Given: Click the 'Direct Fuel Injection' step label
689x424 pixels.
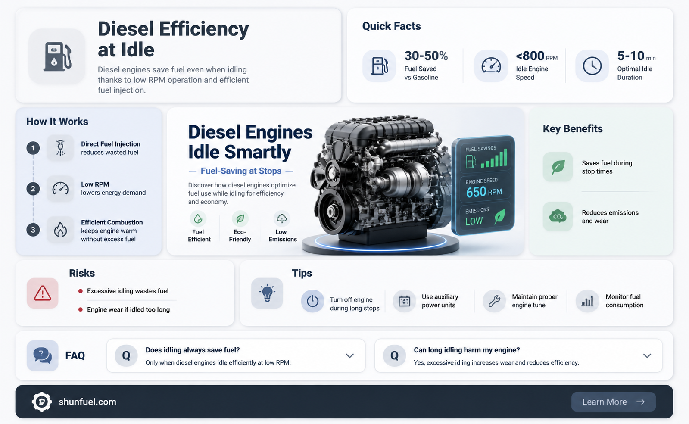Looking at the screenshot, I should (x=111, y=144).
